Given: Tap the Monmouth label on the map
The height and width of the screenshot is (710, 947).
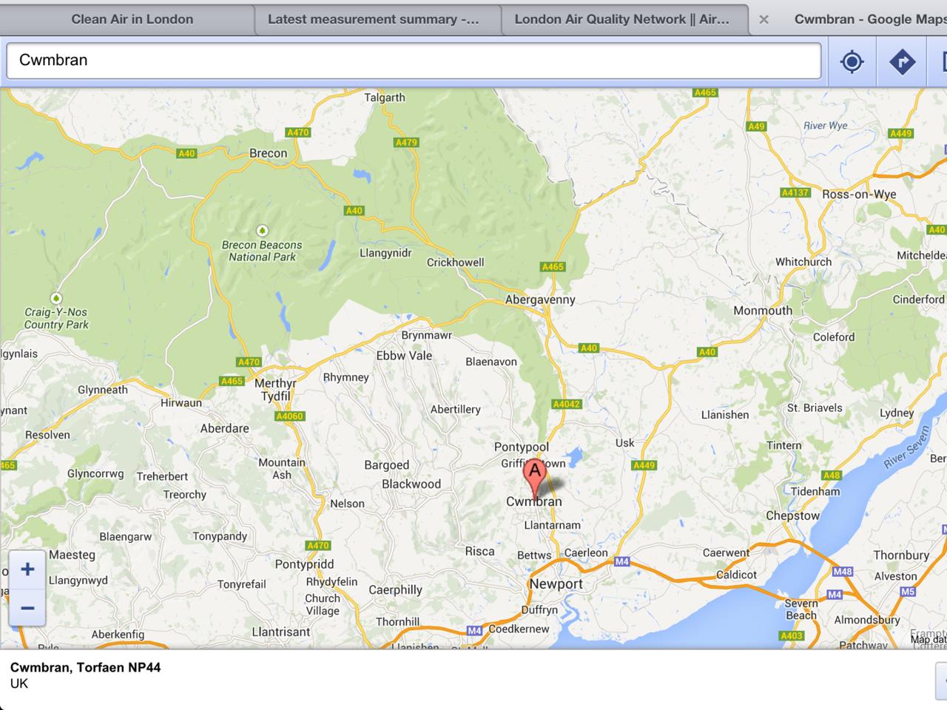Looking at the screenshot, I should (x=762, y=311).
